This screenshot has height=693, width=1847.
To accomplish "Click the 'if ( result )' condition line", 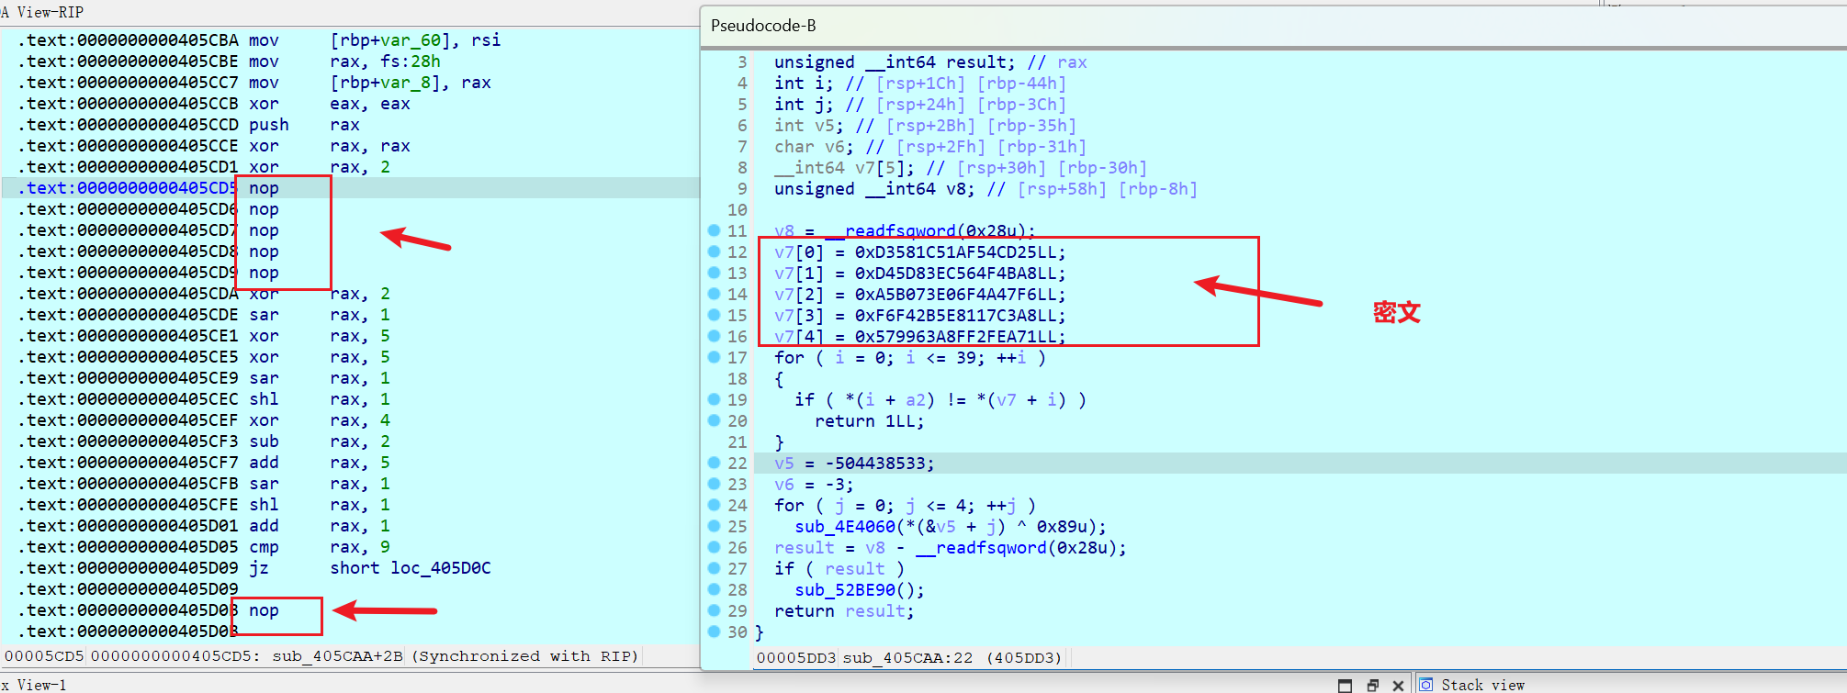I will (x=839, y=569).
